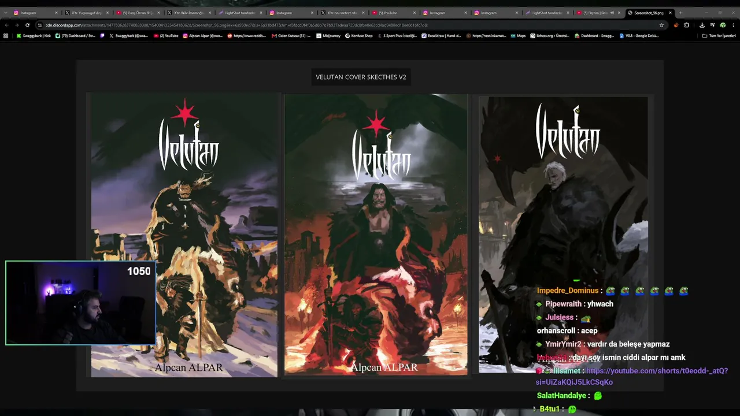Open the Swaggybark (@swa... X bookmark
Screen dimensions: 740x416
pos(129,36)
